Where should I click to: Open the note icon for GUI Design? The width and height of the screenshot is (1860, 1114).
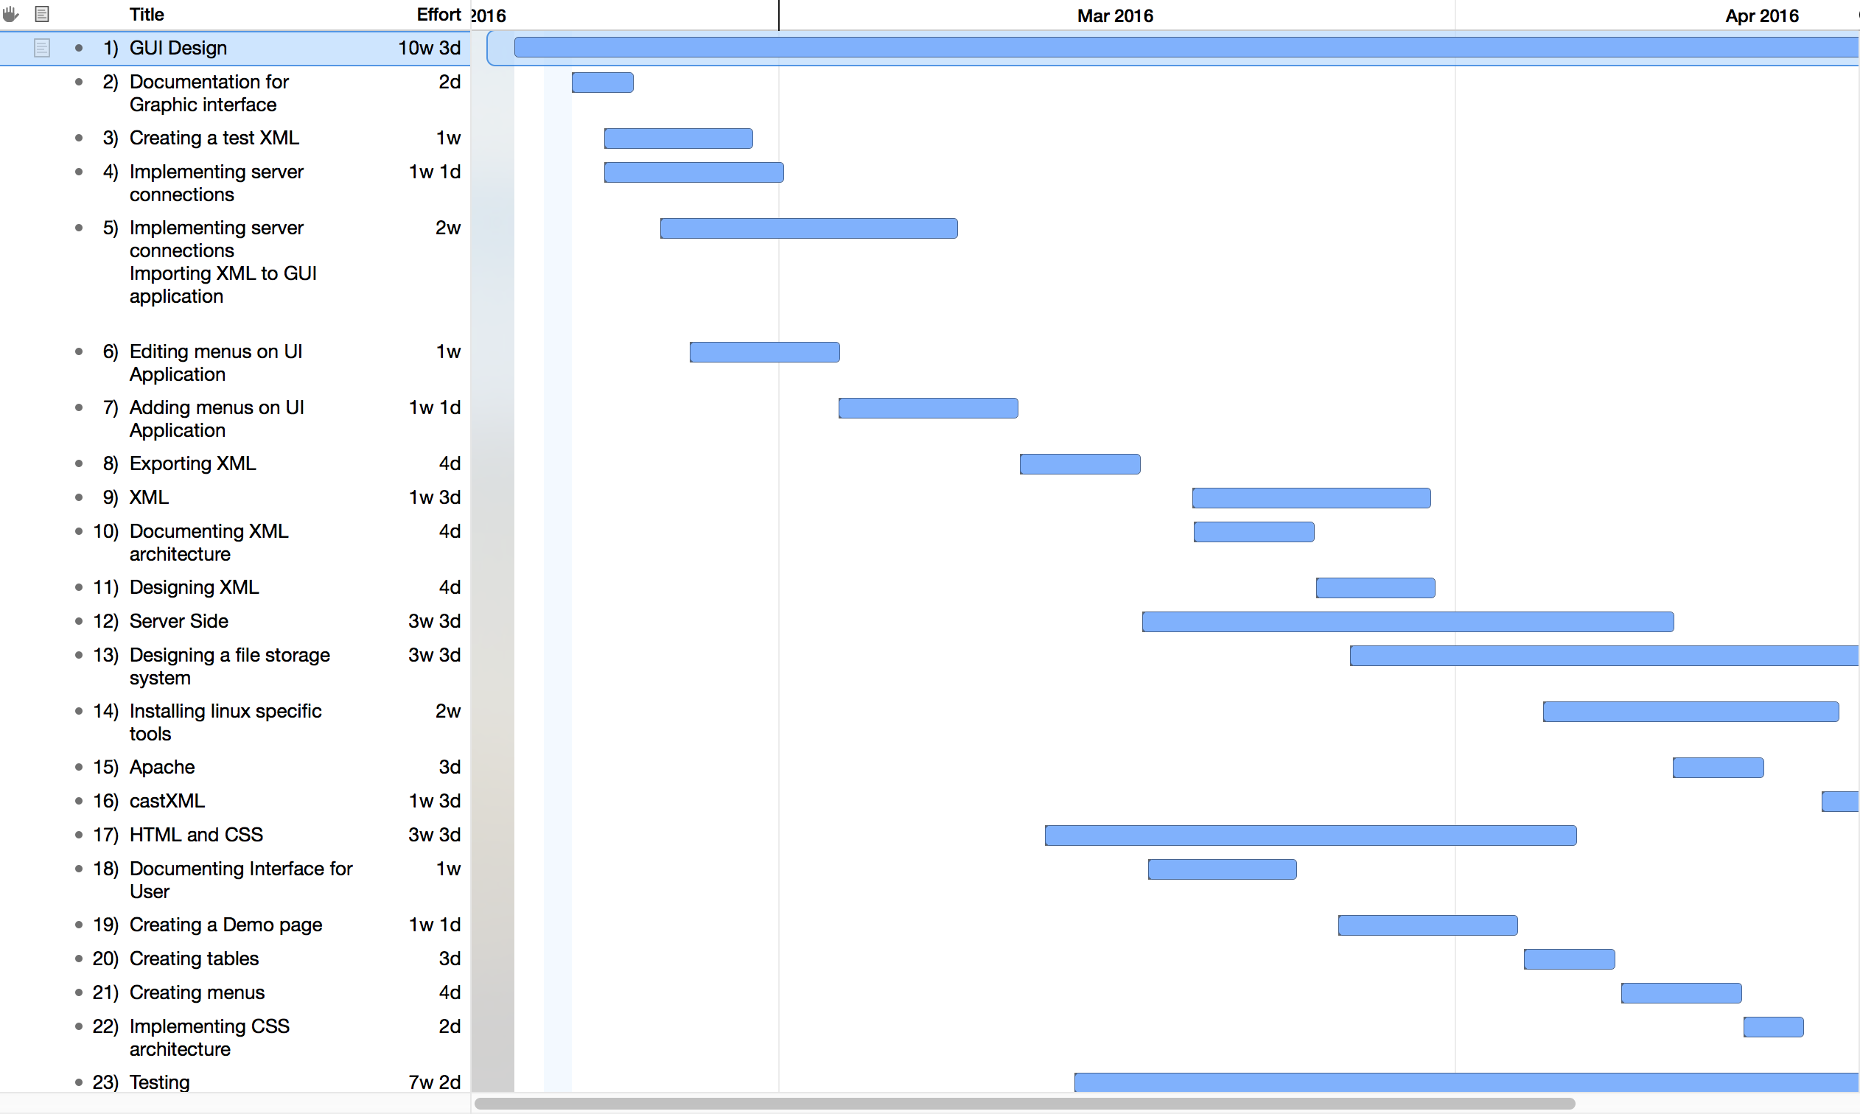[x=42, y=48]
